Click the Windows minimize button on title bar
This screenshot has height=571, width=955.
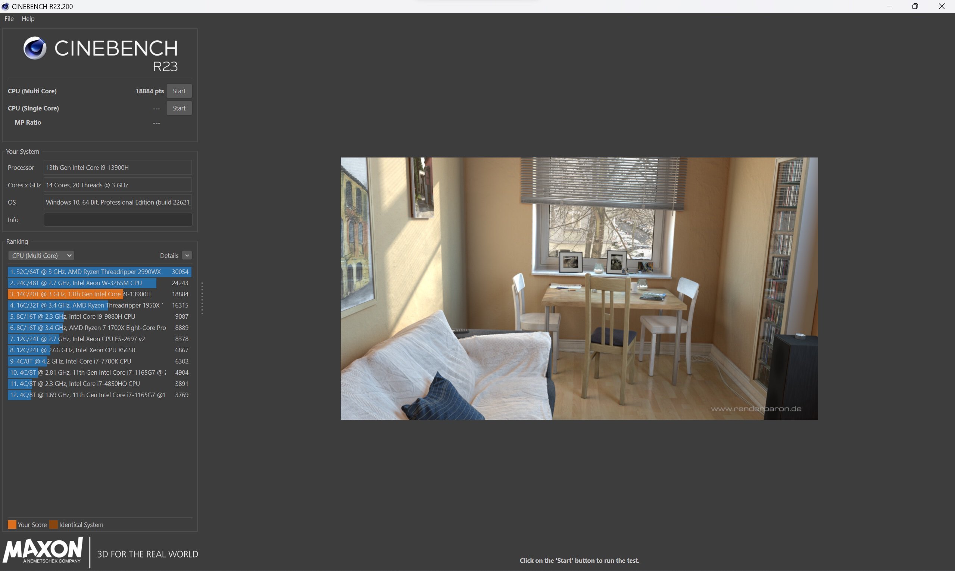pos(889,6)
